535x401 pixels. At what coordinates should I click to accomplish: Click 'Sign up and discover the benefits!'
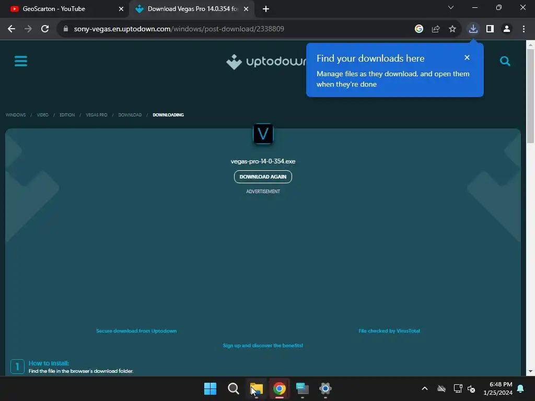pos(263,346)
